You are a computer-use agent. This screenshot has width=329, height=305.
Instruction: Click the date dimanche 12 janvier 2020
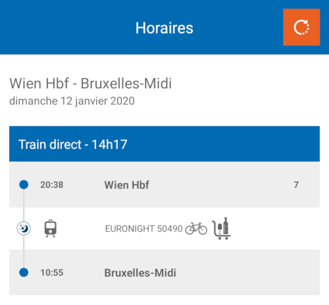(x=72, y=101)
